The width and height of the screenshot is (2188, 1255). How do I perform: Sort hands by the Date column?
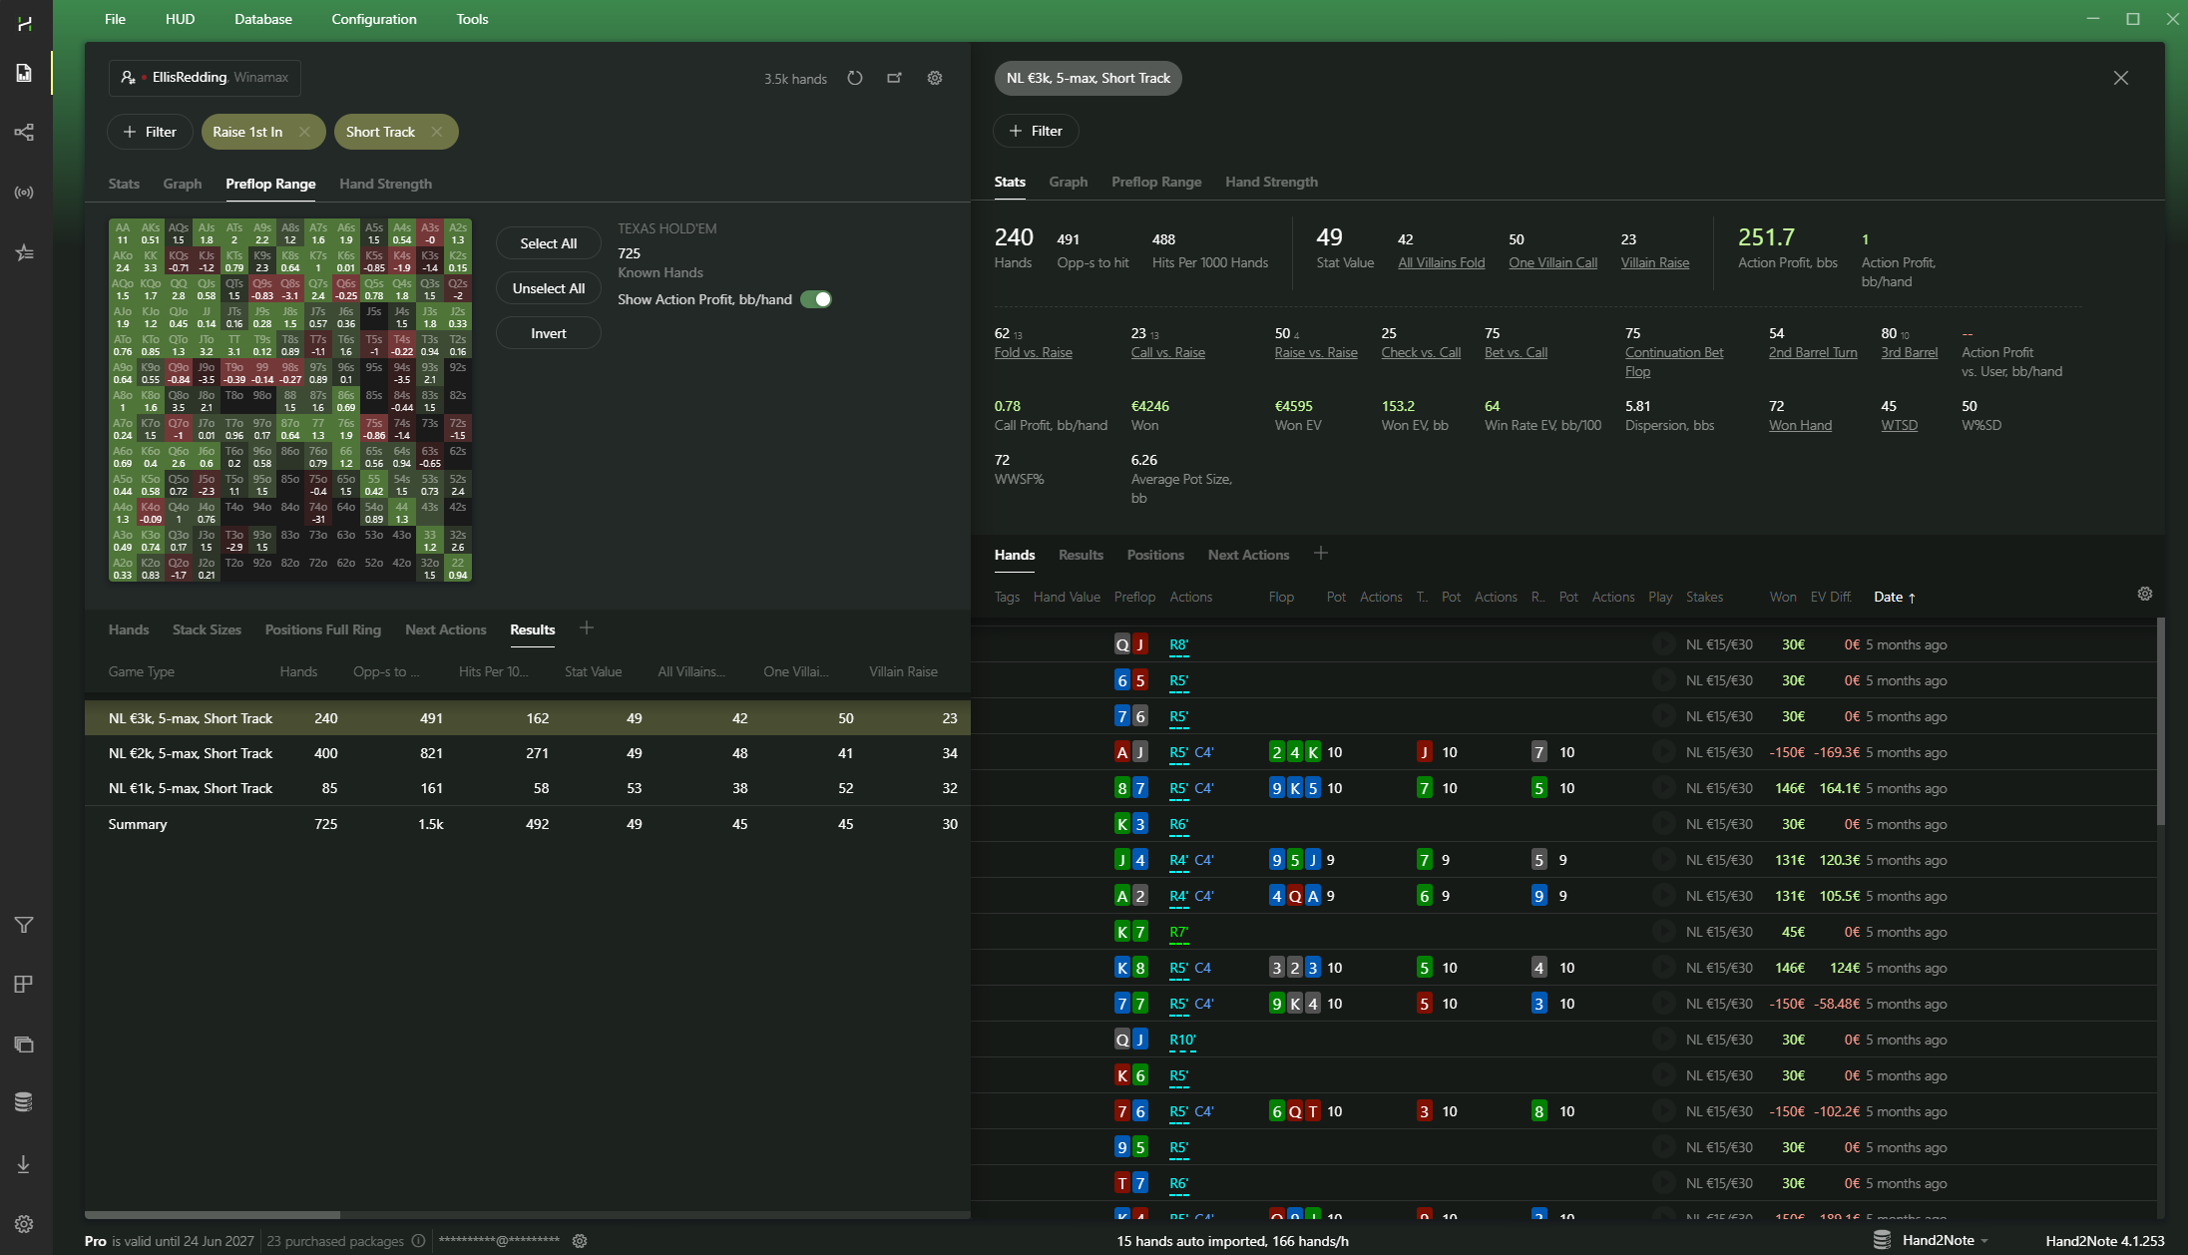click(x=1894, y=597)
